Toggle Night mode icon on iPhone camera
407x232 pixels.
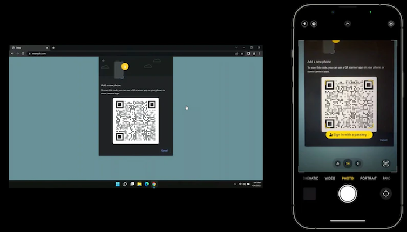click(x=314, y=24)
